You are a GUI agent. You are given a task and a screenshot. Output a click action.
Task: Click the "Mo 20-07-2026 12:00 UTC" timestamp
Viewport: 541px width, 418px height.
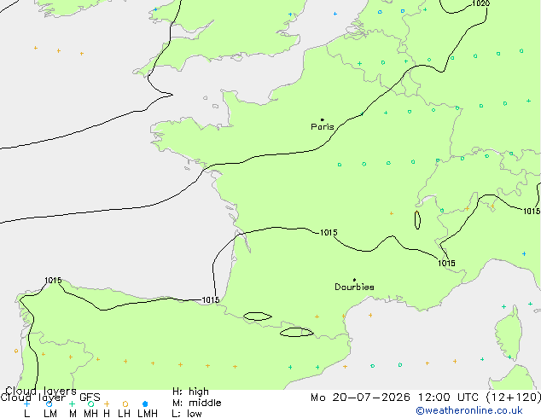click(394, 398)
